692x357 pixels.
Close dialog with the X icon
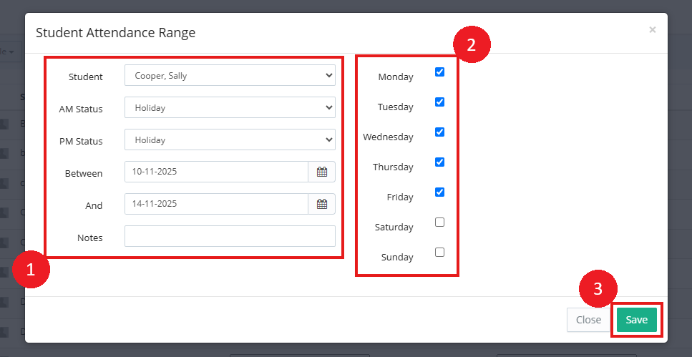pyautogui.click(x=652, y=30)
